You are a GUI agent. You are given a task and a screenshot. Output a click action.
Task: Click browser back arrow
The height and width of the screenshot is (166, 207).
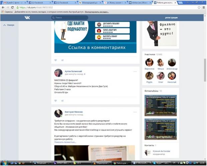pos(3,7)
